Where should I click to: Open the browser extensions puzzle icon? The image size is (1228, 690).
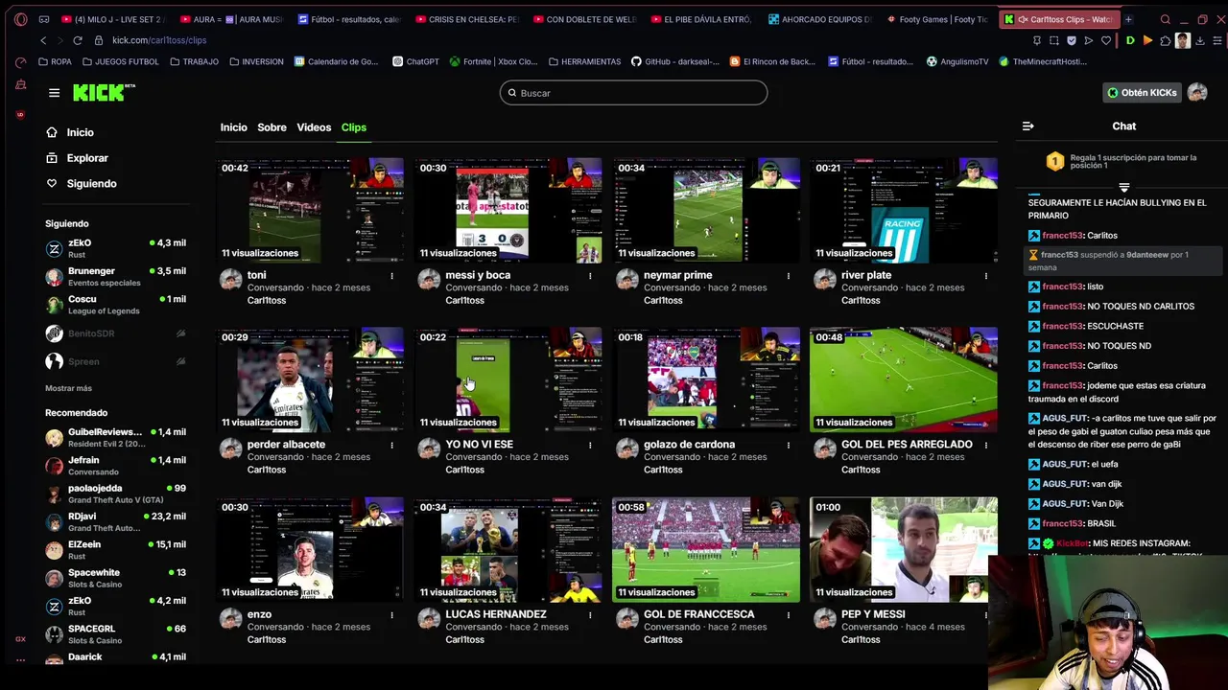pos(1165,40)
